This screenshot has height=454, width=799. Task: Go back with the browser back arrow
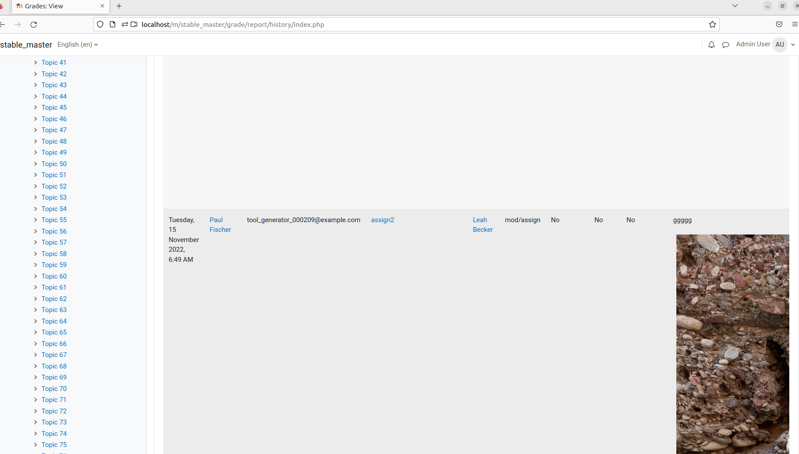pos(2,25)
